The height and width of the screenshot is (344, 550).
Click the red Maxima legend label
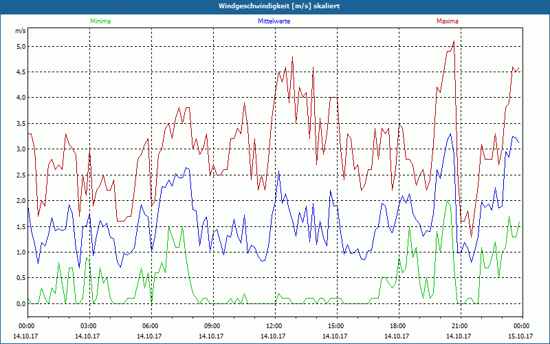(448, 21)
